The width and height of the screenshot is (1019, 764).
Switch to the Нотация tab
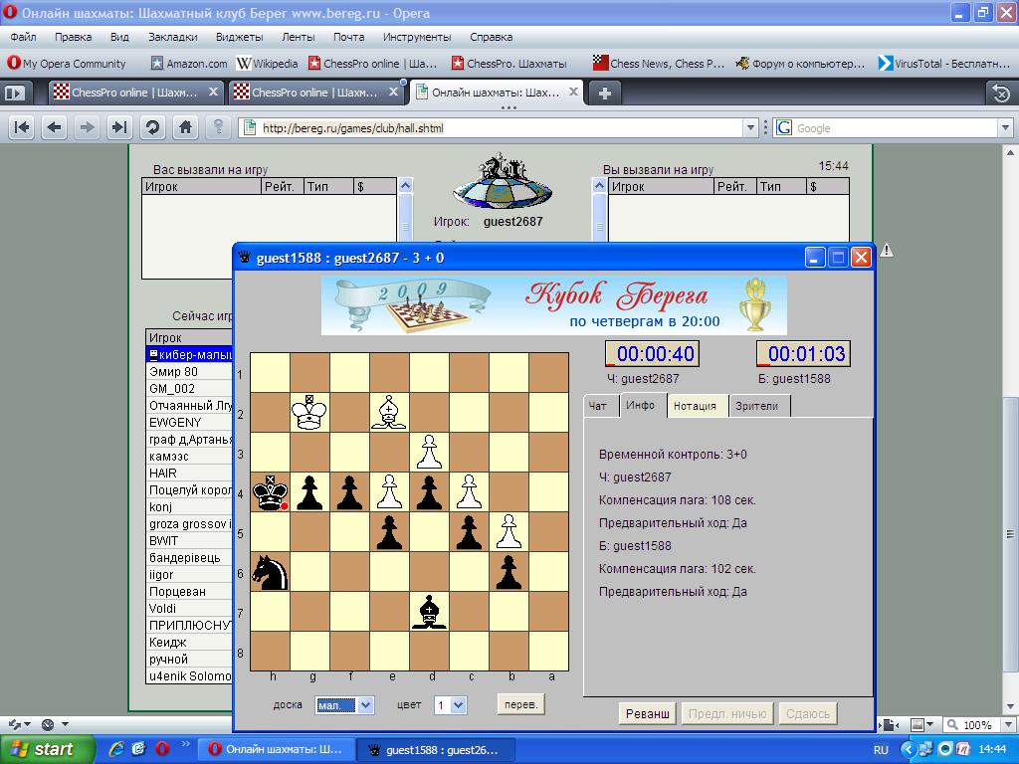[x=694, y=406]
